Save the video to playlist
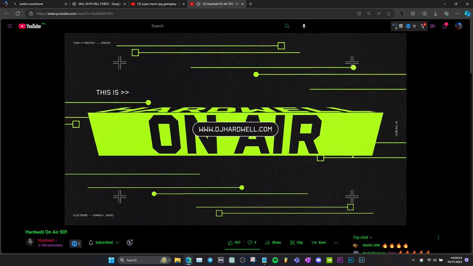The image size is (473, 266). (x=318, y=242)
